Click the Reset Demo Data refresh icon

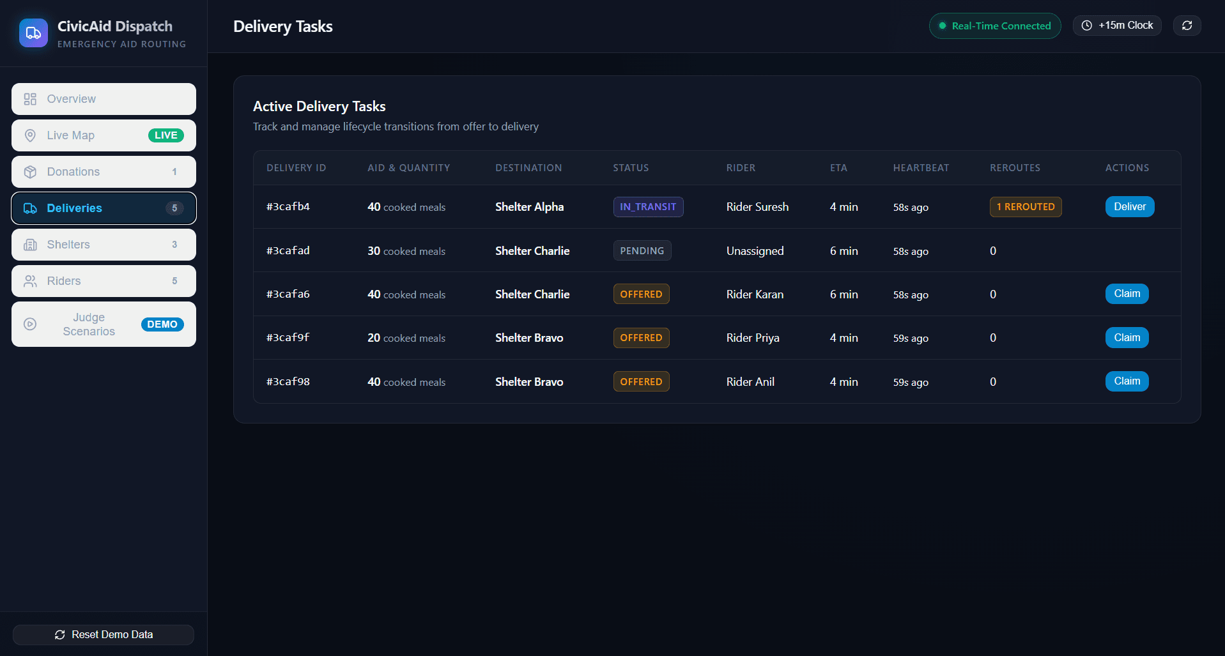point(60,634)
